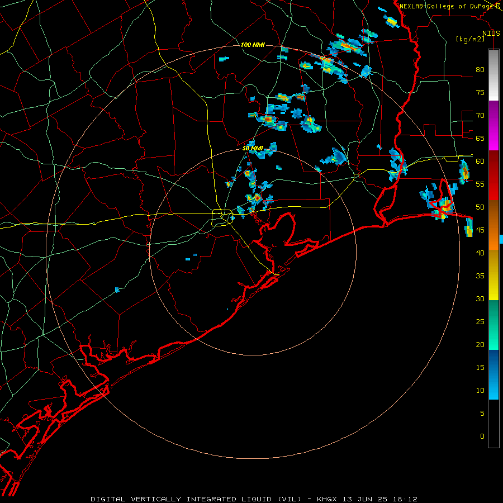This screenshot has height=503, width=503.
Task: Click scale value 55
Action: 480,184
